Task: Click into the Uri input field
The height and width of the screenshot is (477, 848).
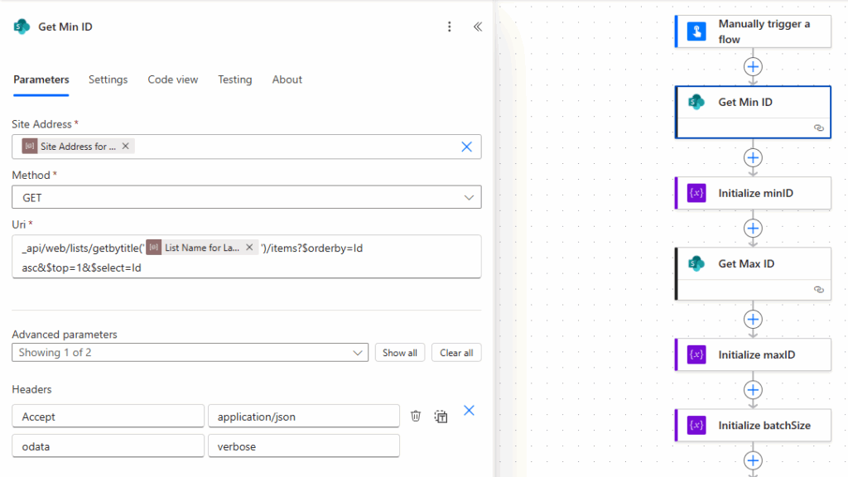Action: coord(247,257)
